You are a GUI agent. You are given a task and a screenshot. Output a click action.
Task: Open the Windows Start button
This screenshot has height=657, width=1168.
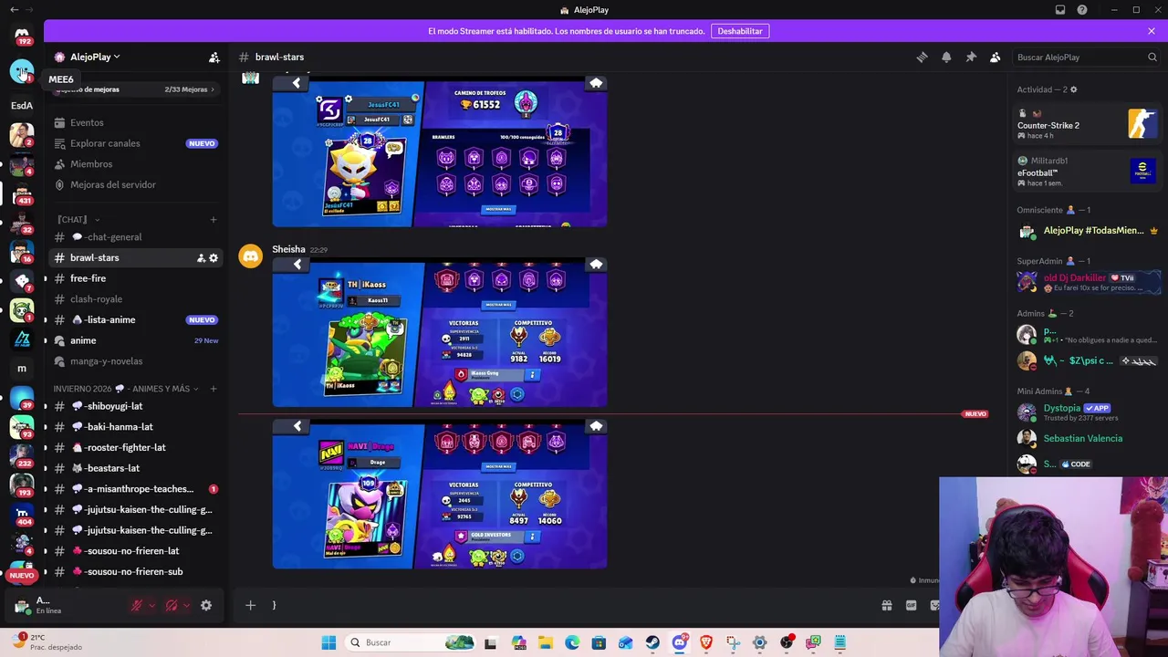click(x=328, y=642)
